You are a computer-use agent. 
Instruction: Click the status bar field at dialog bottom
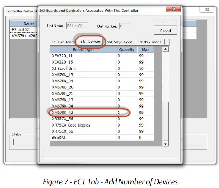pyautogui.click(x=110, y=155)
